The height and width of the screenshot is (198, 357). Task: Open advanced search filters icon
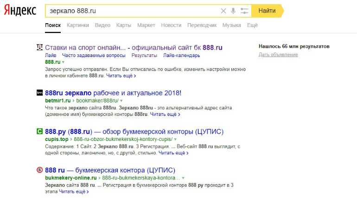coord(244,11)
